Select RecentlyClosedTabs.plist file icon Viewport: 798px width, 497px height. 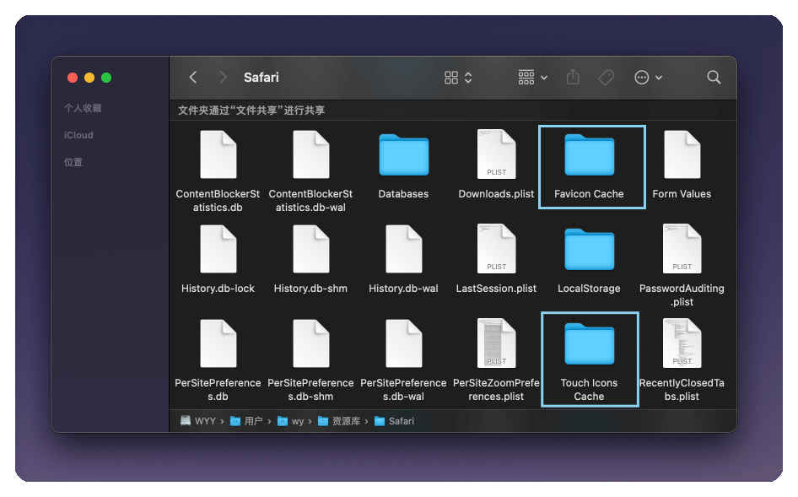[x=682, y=343]
